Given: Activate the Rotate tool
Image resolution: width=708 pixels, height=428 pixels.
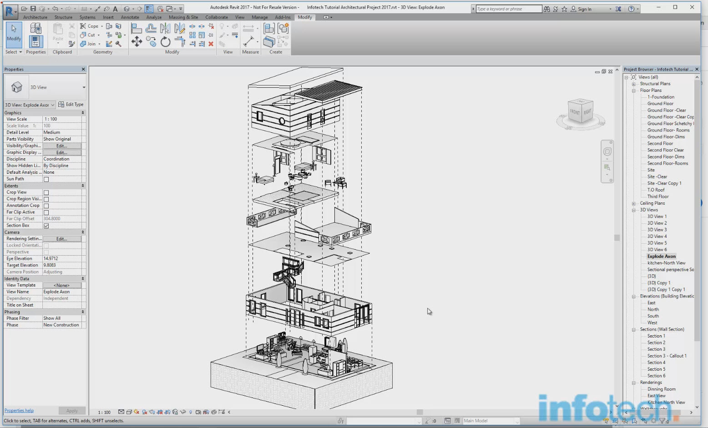Looking at the screenshot, I should pyautogui.click(x=165, y=42).
